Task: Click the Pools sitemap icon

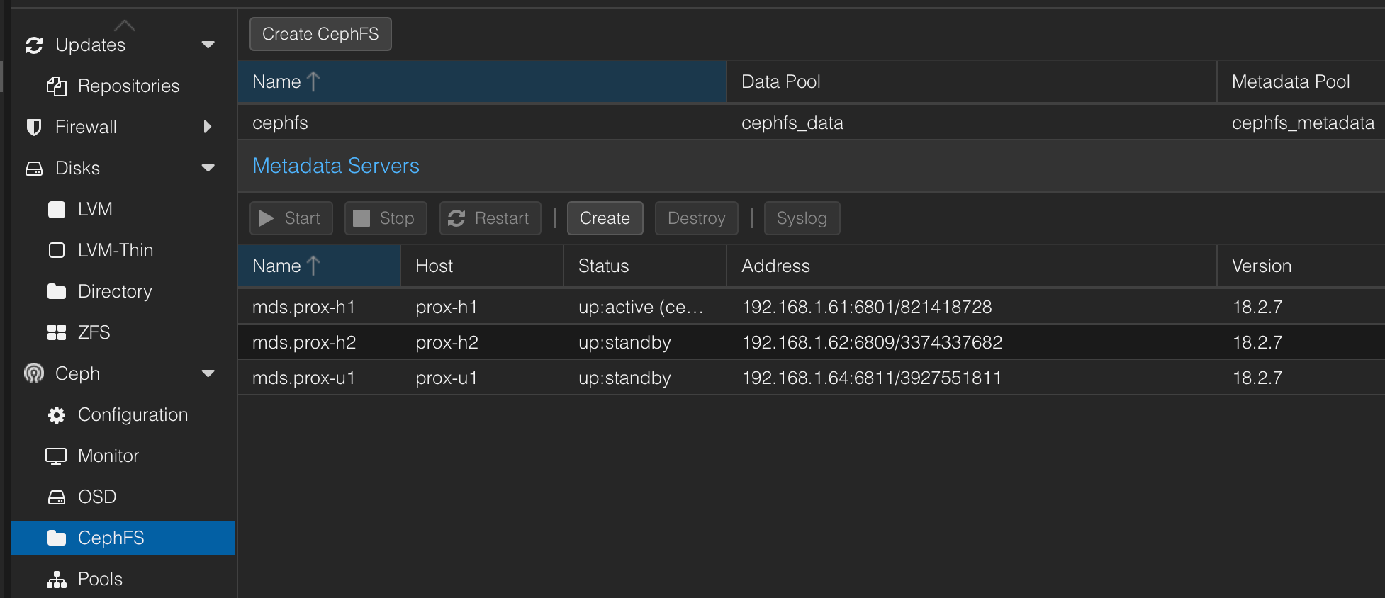Action: click(x=57, y=580)
